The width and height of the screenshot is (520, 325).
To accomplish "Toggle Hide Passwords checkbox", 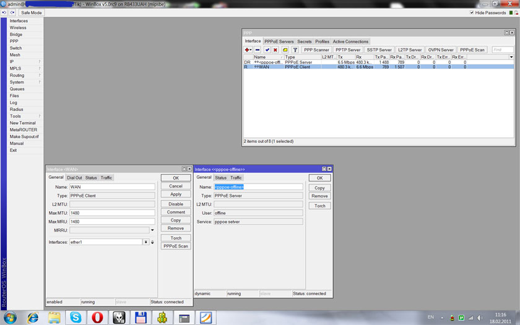I will [x=472, y=12].
